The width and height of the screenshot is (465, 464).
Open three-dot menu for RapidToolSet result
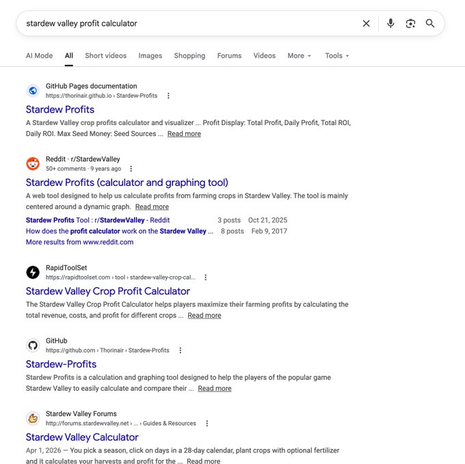(205, 277)
